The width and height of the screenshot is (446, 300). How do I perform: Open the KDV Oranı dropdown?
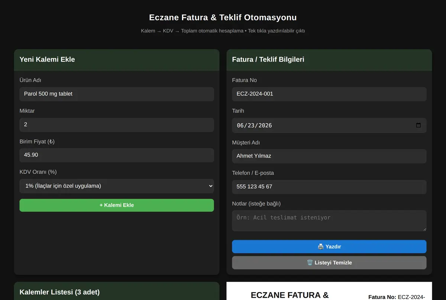click(117, 186)
